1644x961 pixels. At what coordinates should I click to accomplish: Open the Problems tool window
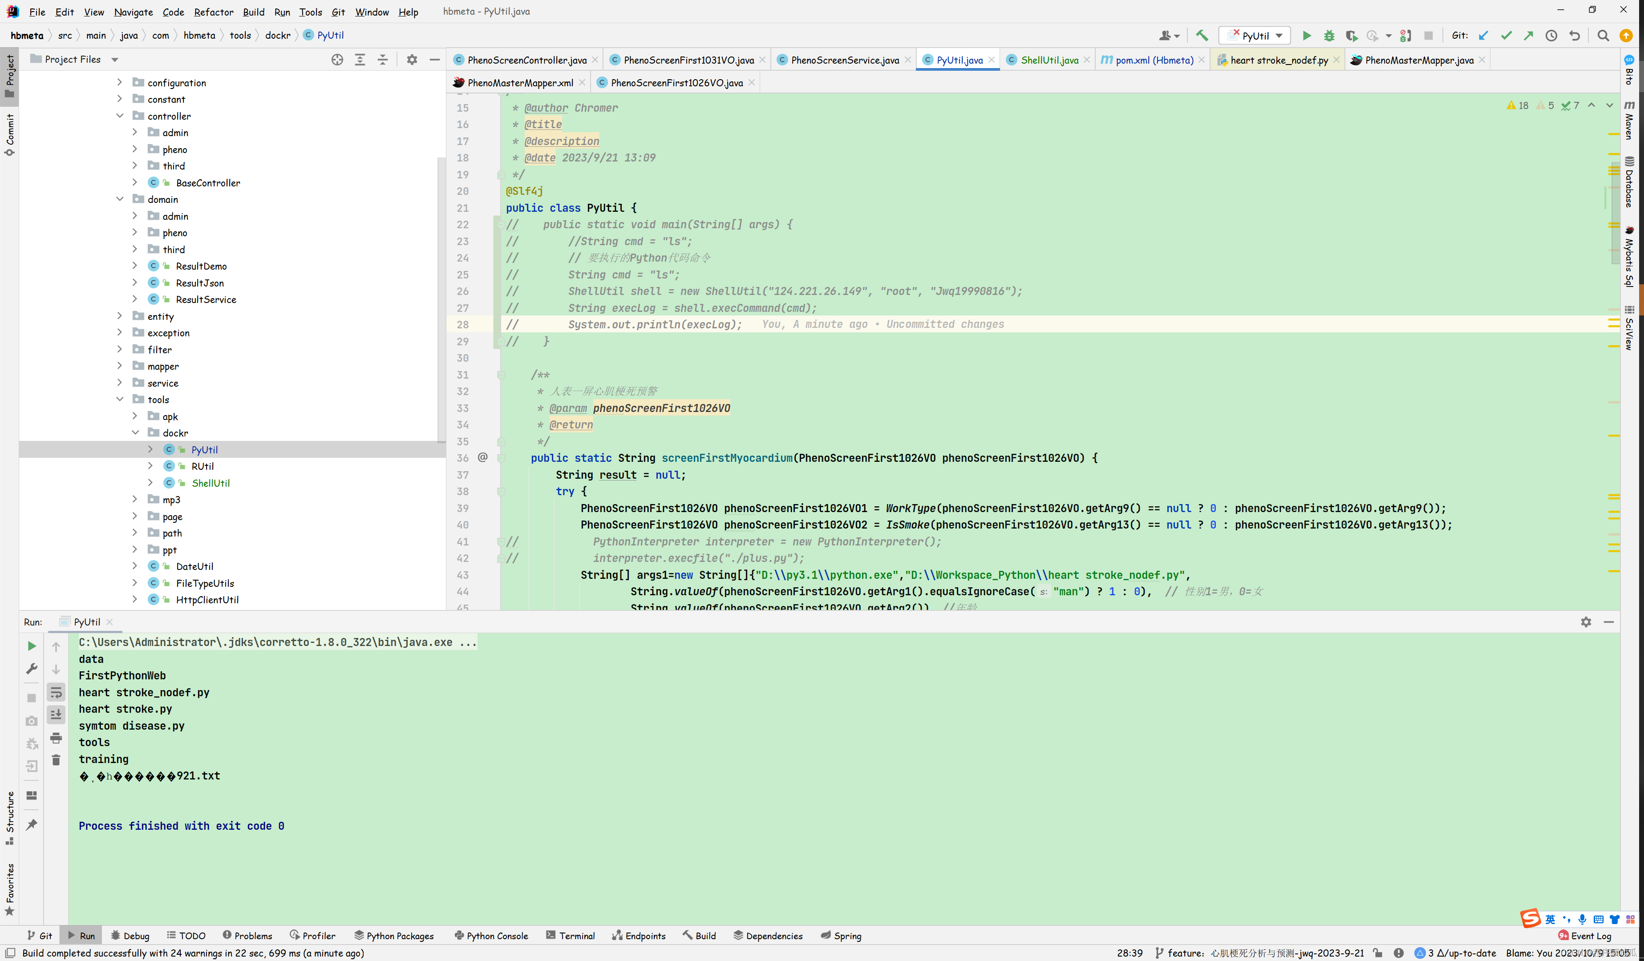(247, 936)
